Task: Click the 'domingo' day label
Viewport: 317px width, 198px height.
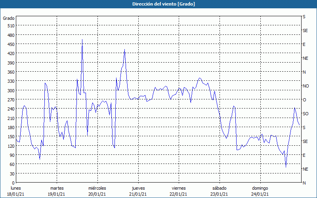Action: (x=260, y=188)
